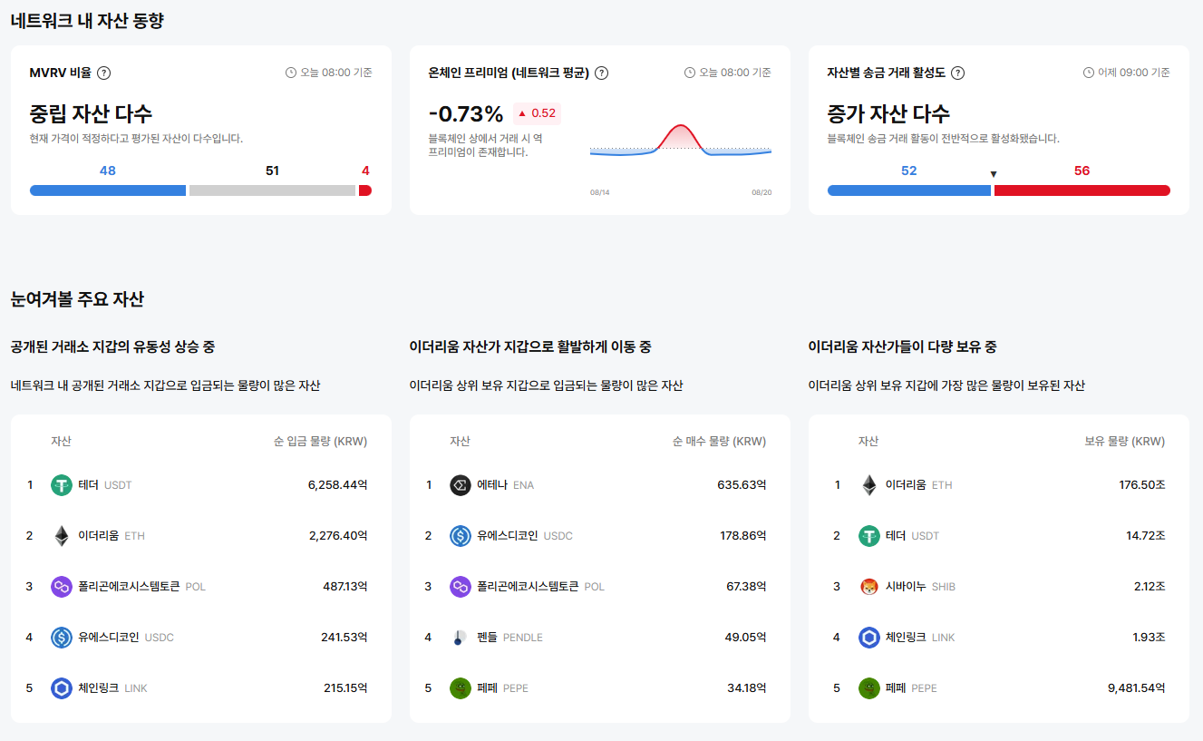This screenshot has height=741, width=1203.
Task: Click red segment of 송금 활성도 bar
Action: tap(1082, 190)
